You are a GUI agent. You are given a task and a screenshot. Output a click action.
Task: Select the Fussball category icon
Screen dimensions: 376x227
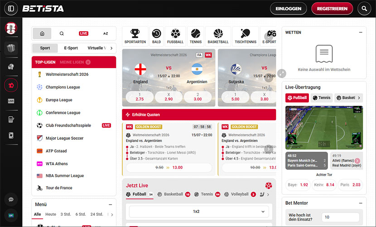[x=175, y=36]
